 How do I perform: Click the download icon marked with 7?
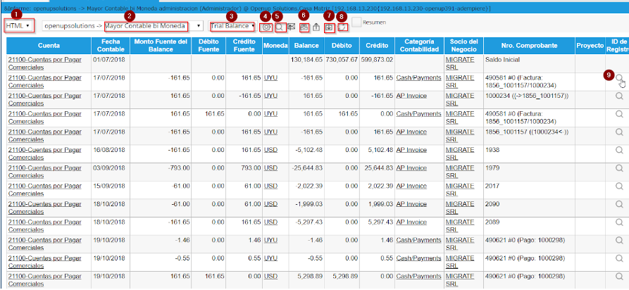[330, 27]
